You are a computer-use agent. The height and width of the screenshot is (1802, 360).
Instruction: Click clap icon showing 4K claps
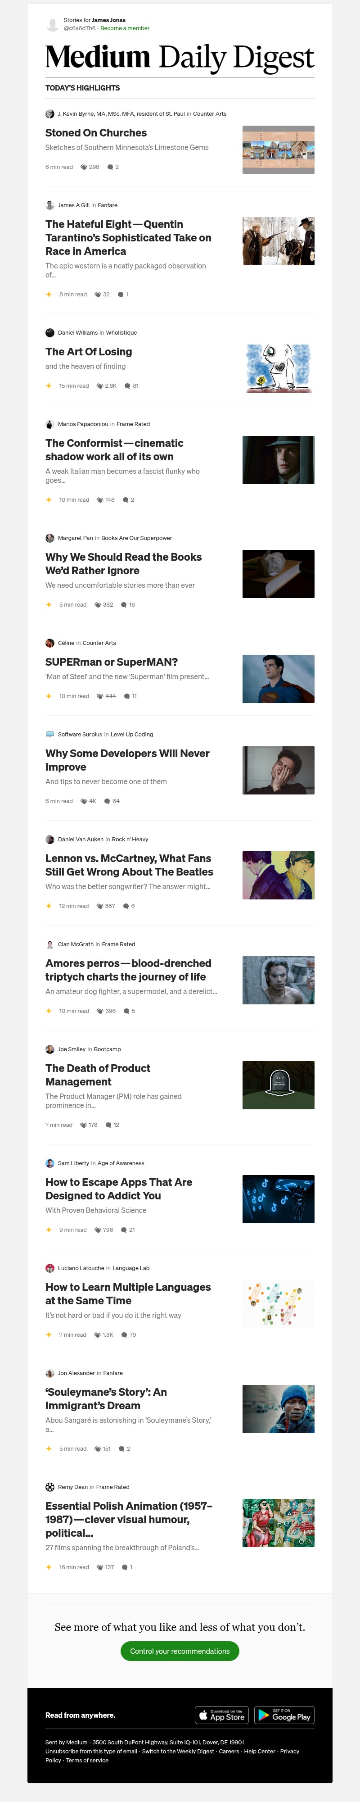click(84, 802)
